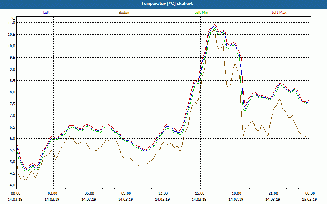327x204 pixels.
Task: Click the Luft legend label
Action: [46, 13]
